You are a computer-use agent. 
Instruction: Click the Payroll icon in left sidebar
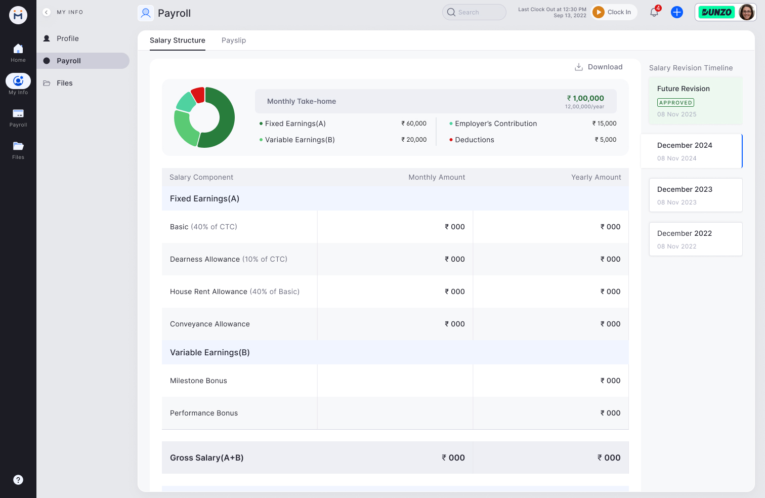point(18,114)
